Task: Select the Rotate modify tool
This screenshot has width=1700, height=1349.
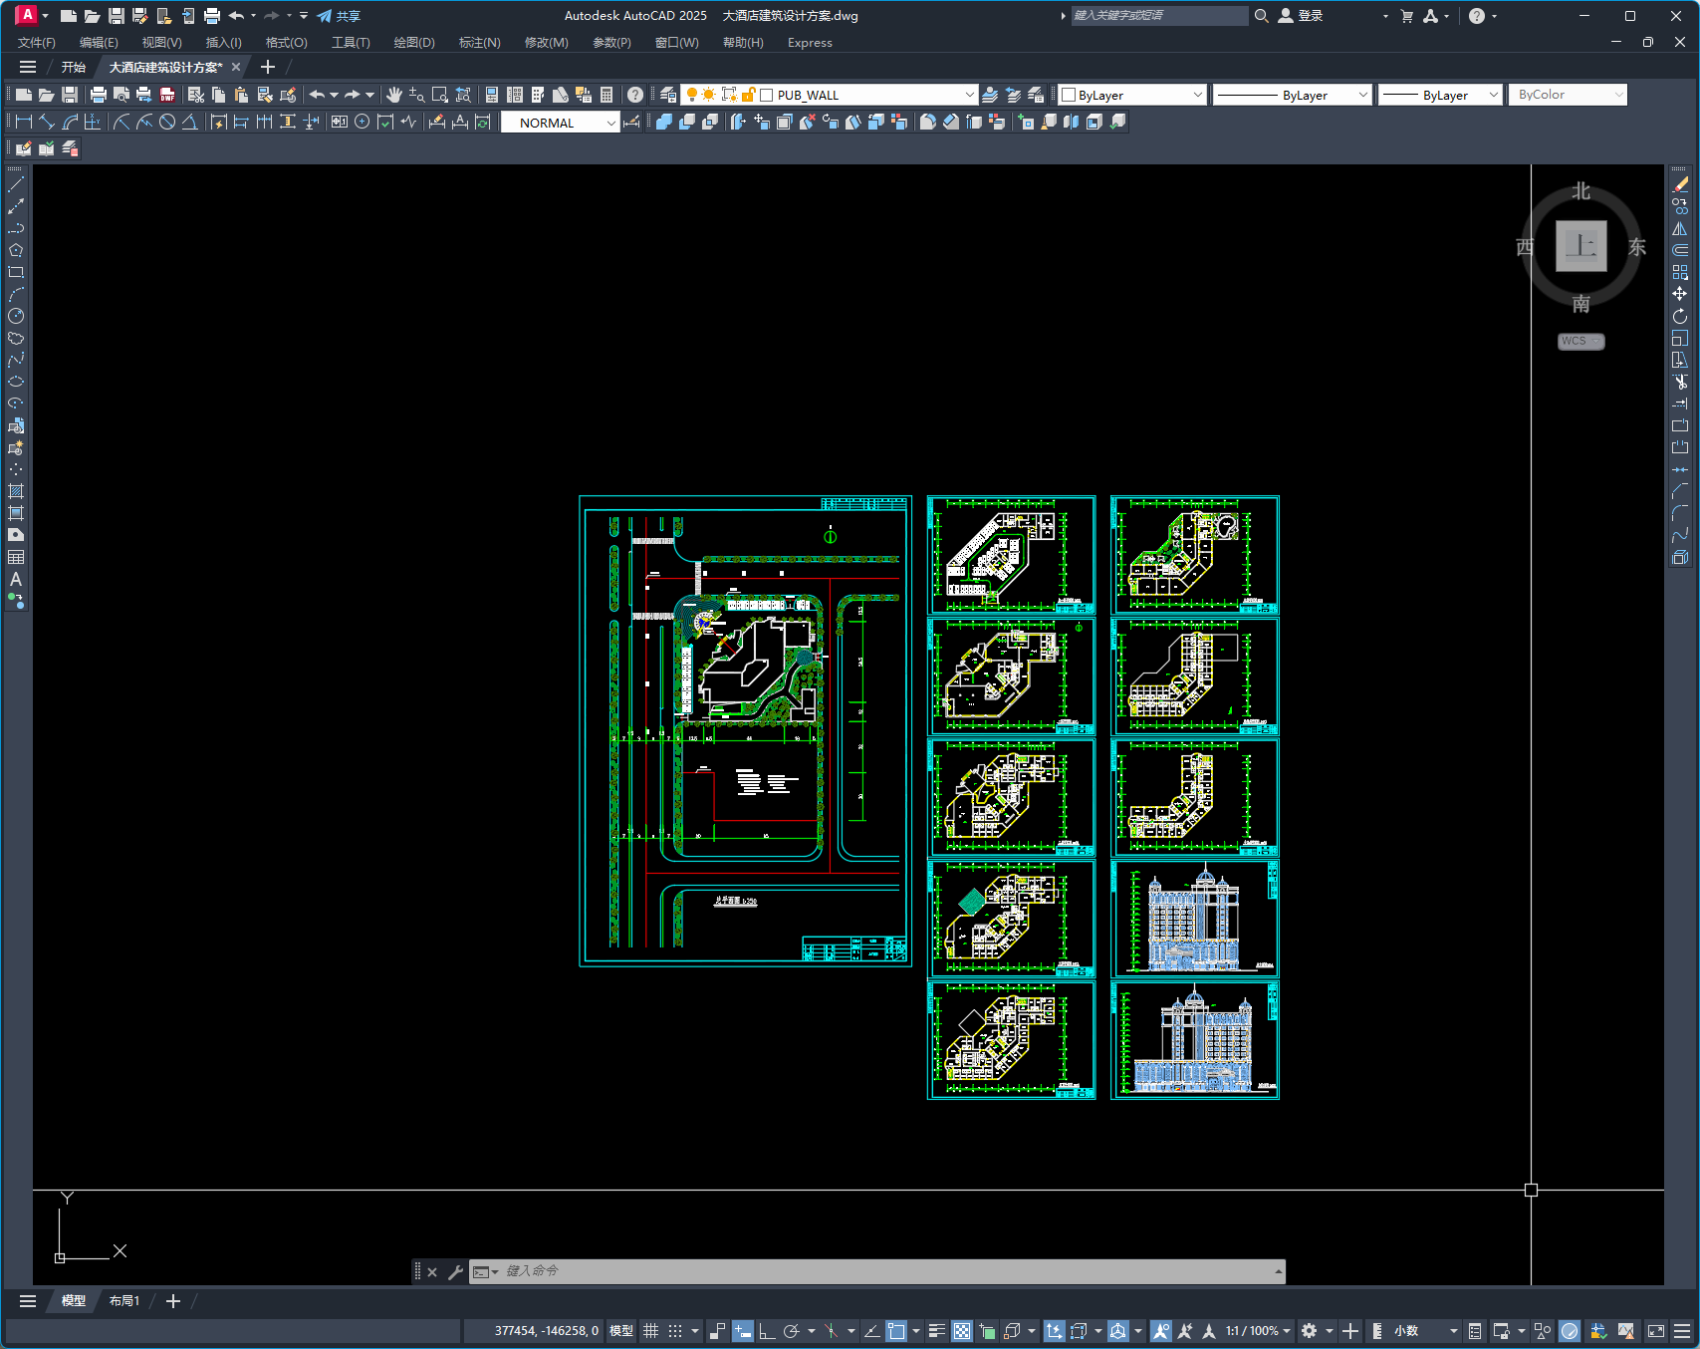Action: click(1680, 316)
